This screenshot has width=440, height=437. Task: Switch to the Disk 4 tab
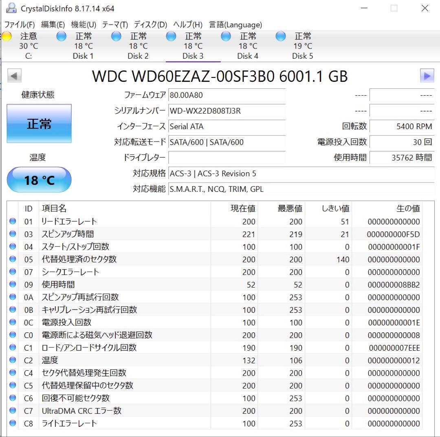(x=248, y=46)
